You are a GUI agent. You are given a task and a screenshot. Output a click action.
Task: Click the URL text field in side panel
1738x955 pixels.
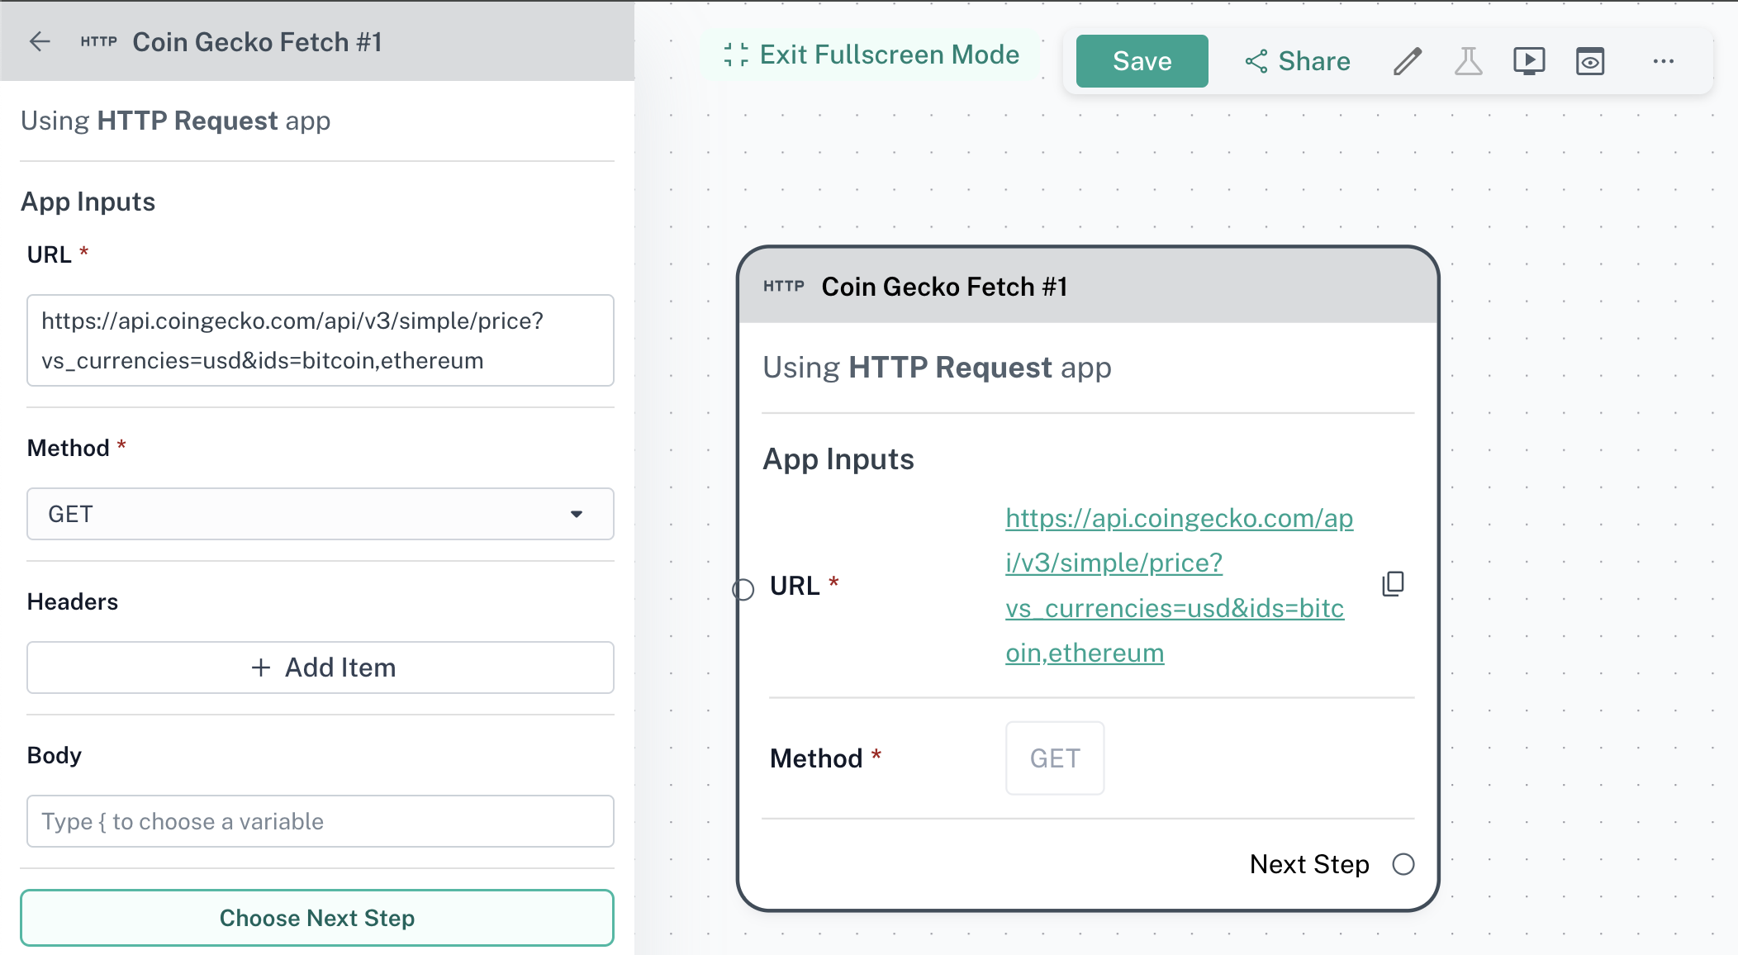pyautogui.click(x=320, y=340)
